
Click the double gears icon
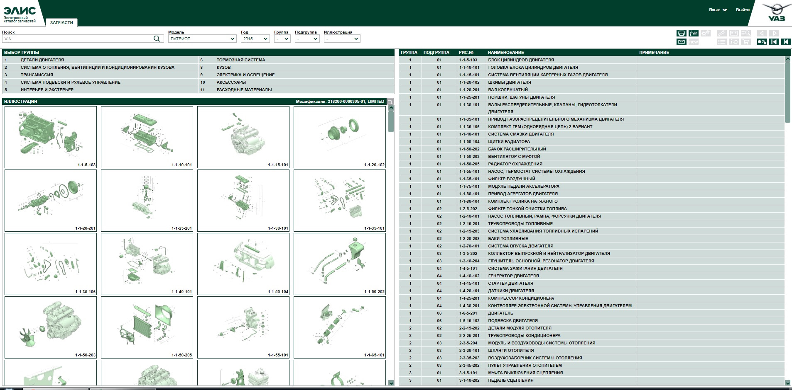tap(705, 33)
